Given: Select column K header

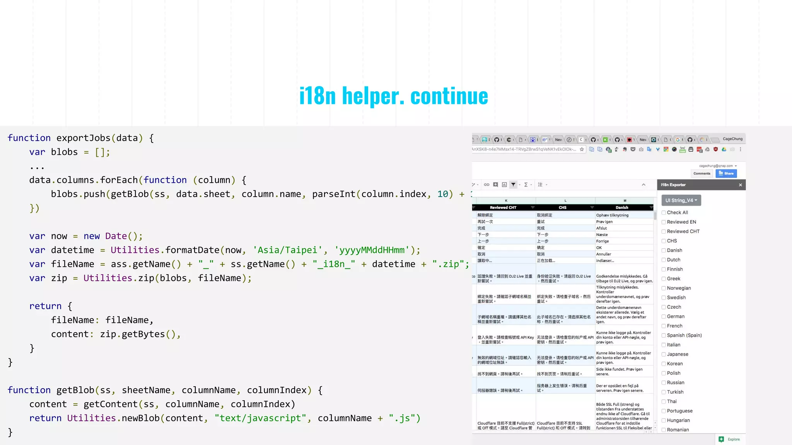Looking at the screenshot, I should point(506,201).
